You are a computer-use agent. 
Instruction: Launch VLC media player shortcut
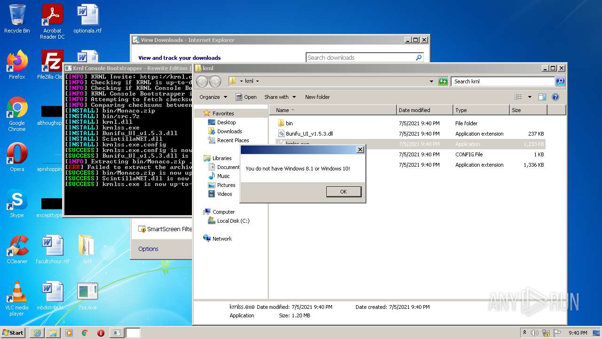(x=17, y=299)
